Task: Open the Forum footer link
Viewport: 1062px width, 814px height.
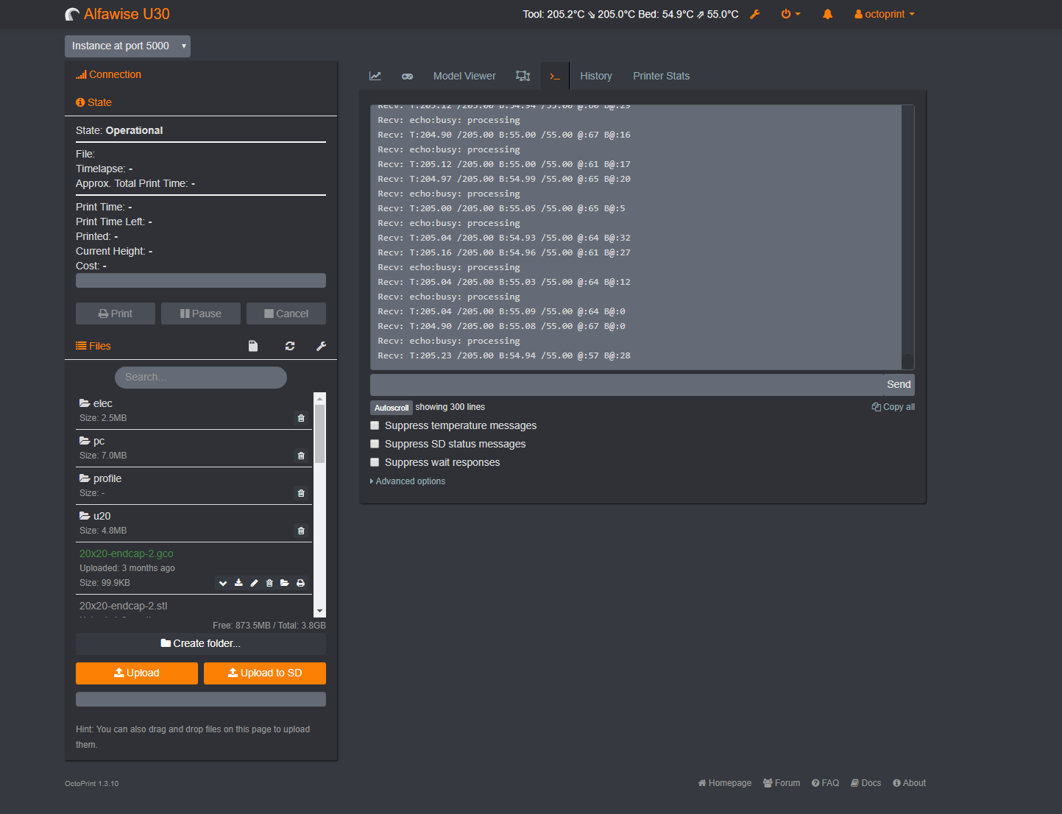Action: [x=782, y=783]
